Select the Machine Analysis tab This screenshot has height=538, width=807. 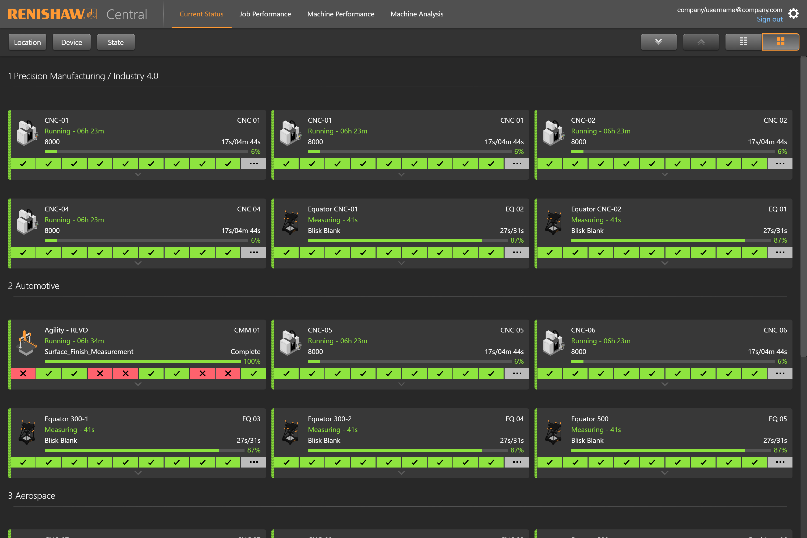(417, 14)
